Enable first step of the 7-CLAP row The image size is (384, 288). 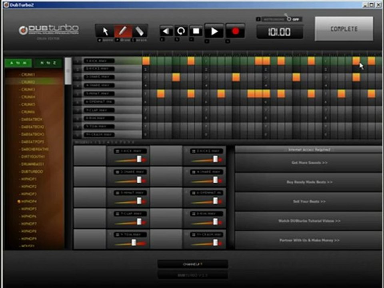(146, 110)
